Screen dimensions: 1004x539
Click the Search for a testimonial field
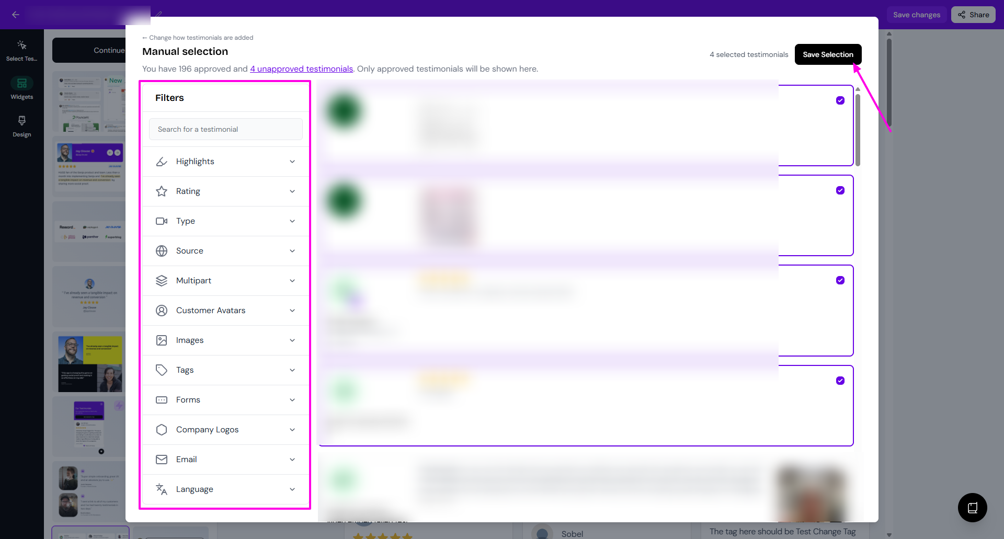pyautogui.click(x=225, y=129)
